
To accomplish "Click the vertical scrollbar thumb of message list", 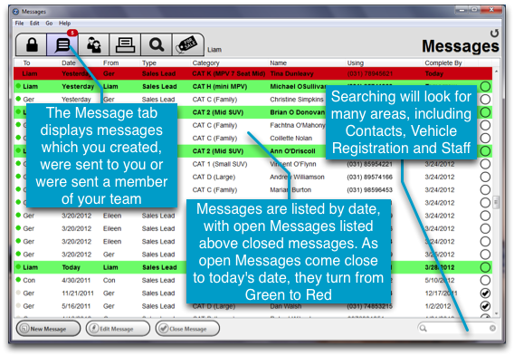I will (496, 202).
